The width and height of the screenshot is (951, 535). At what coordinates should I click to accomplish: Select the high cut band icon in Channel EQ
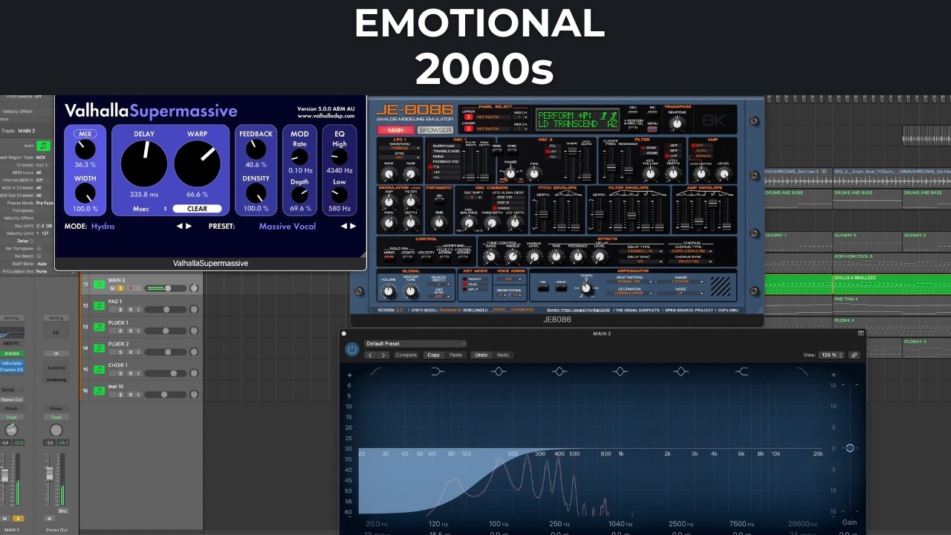tap(802, 371)
